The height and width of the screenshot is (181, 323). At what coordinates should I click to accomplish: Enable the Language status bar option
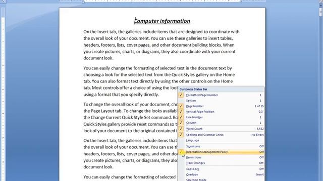click(x=221, y=140)
